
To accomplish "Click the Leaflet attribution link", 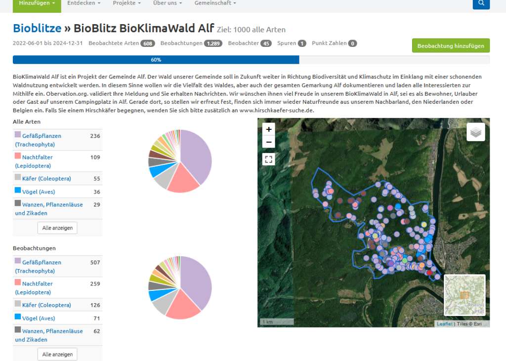I will click(444, 324).
